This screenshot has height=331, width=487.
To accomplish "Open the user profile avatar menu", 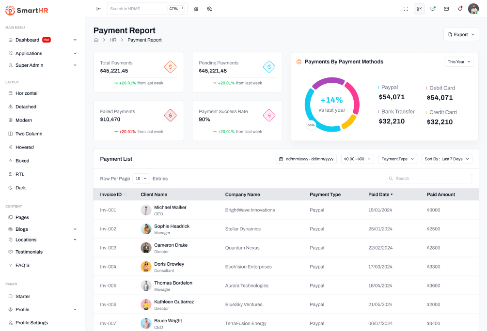I will click(x=473, y=9).
